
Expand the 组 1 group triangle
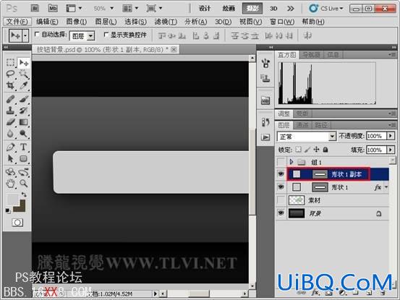coord(292,162)
